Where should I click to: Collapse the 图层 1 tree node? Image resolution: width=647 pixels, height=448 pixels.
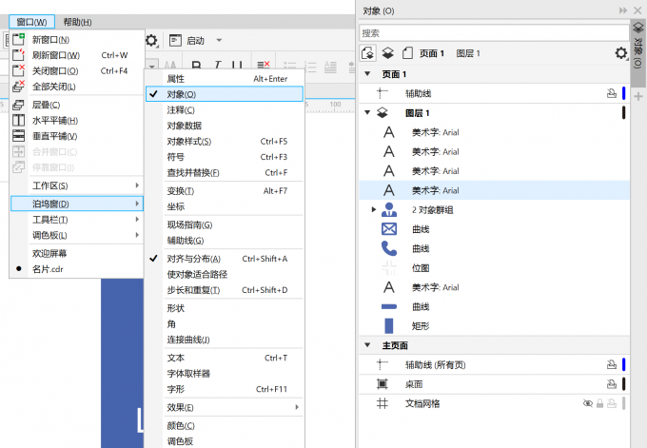pos(367,112)
